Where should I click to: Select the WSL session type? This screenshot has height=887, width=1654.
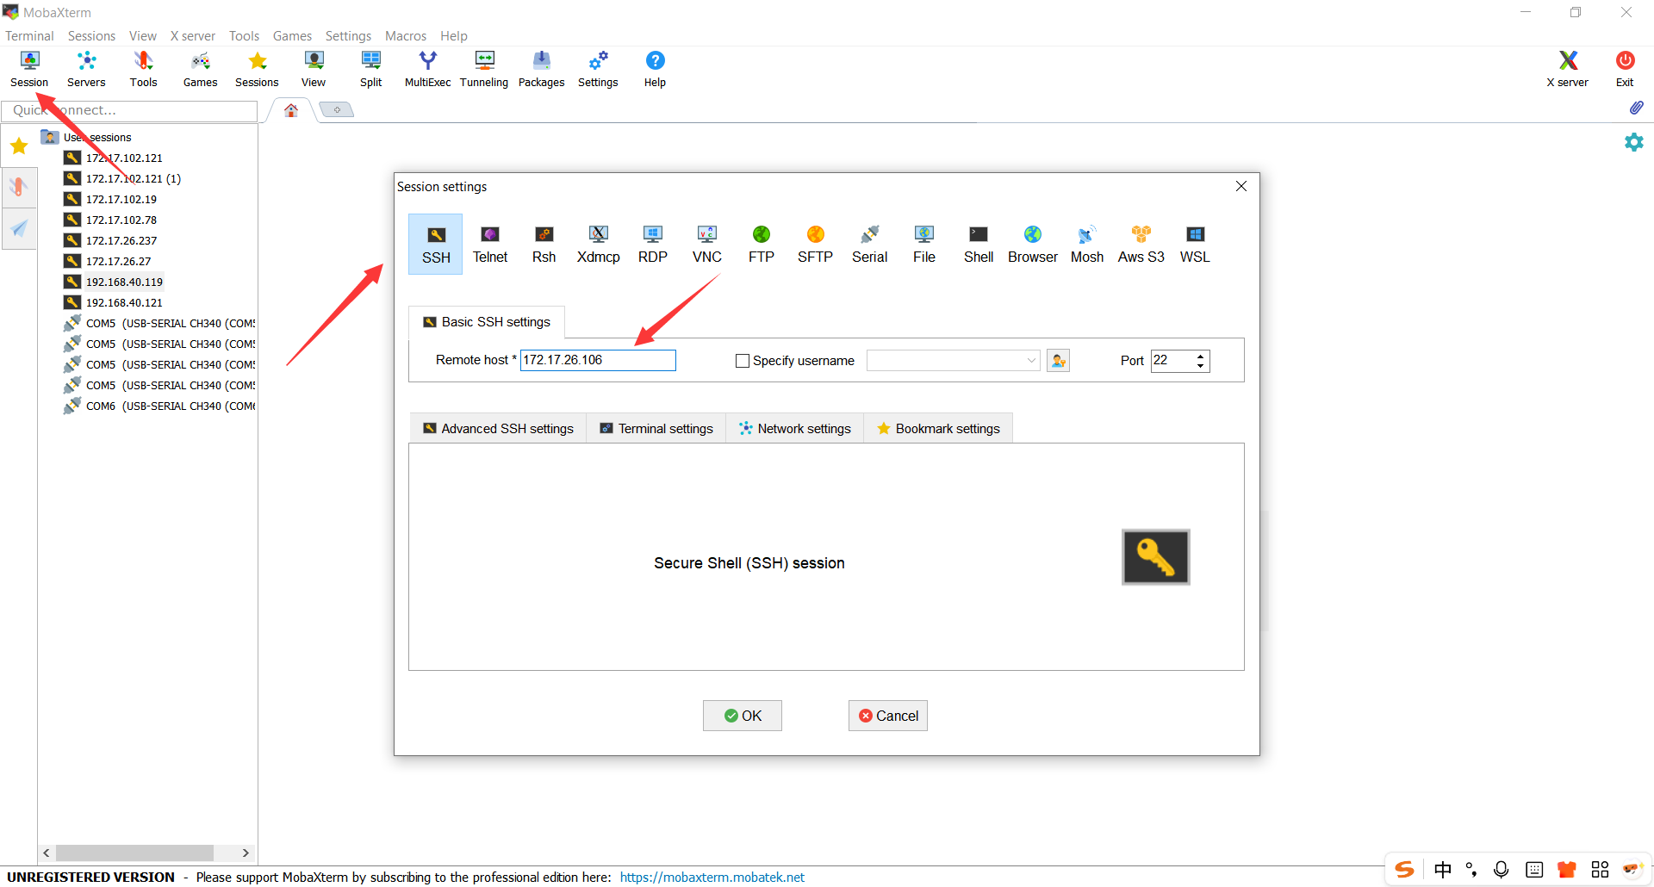pos(1195,245)
